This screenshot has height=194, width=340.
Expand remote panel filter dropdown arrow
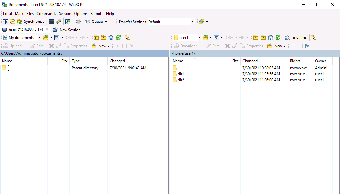[222, 38]
